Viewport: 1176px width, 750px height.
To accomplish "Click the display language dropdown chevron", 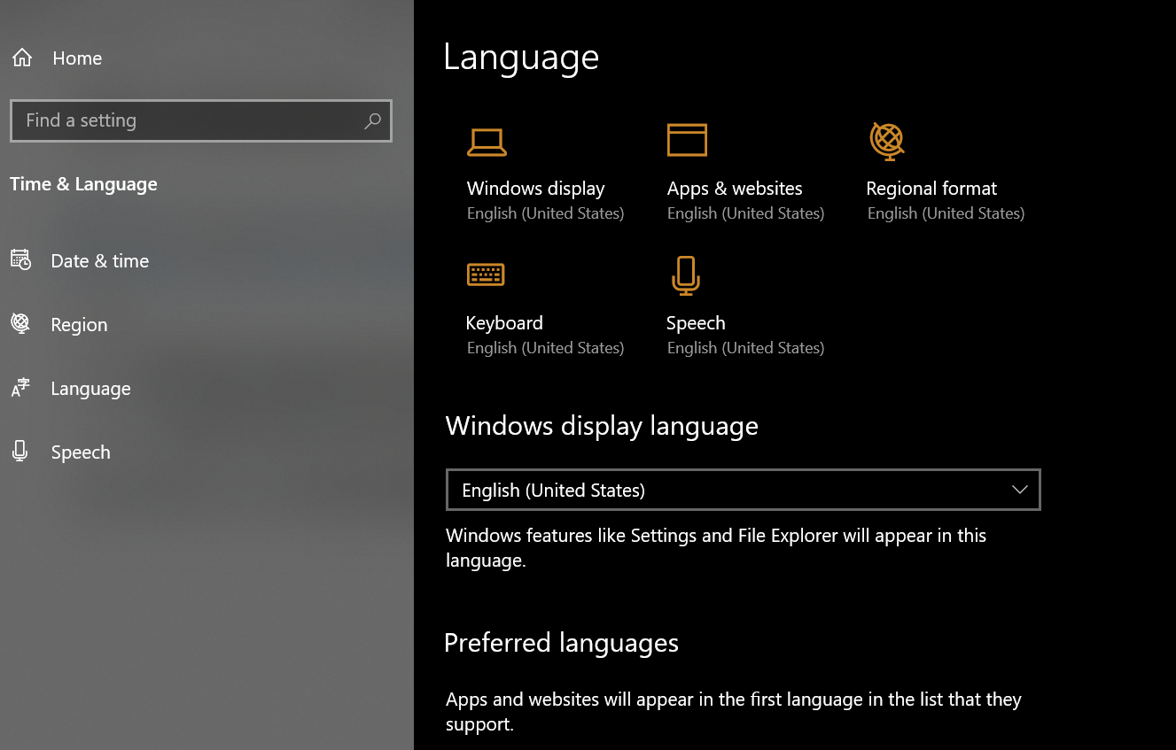I will coord(1019,490).
